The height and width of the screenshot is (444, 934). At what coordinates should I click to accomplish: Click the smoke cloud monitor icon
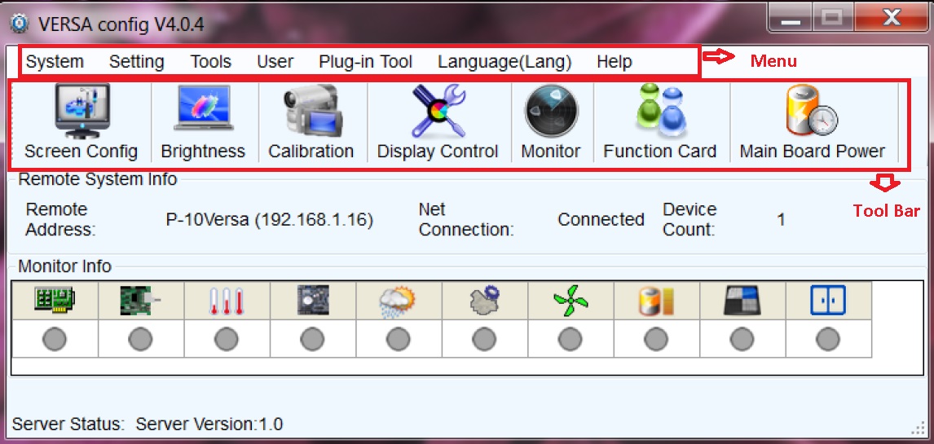[x=484, y=300]
